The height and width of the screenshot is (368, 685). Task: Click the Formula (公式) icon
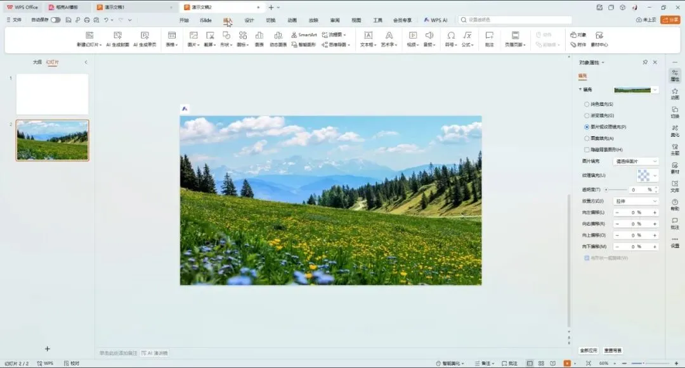[x=467, y=35]
